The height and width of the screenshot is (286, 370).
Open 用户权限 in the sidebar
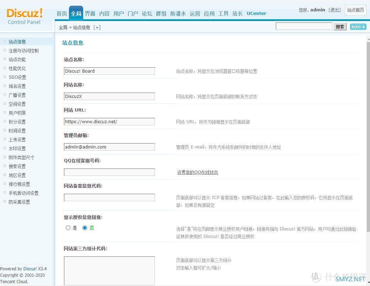[17, 113]
